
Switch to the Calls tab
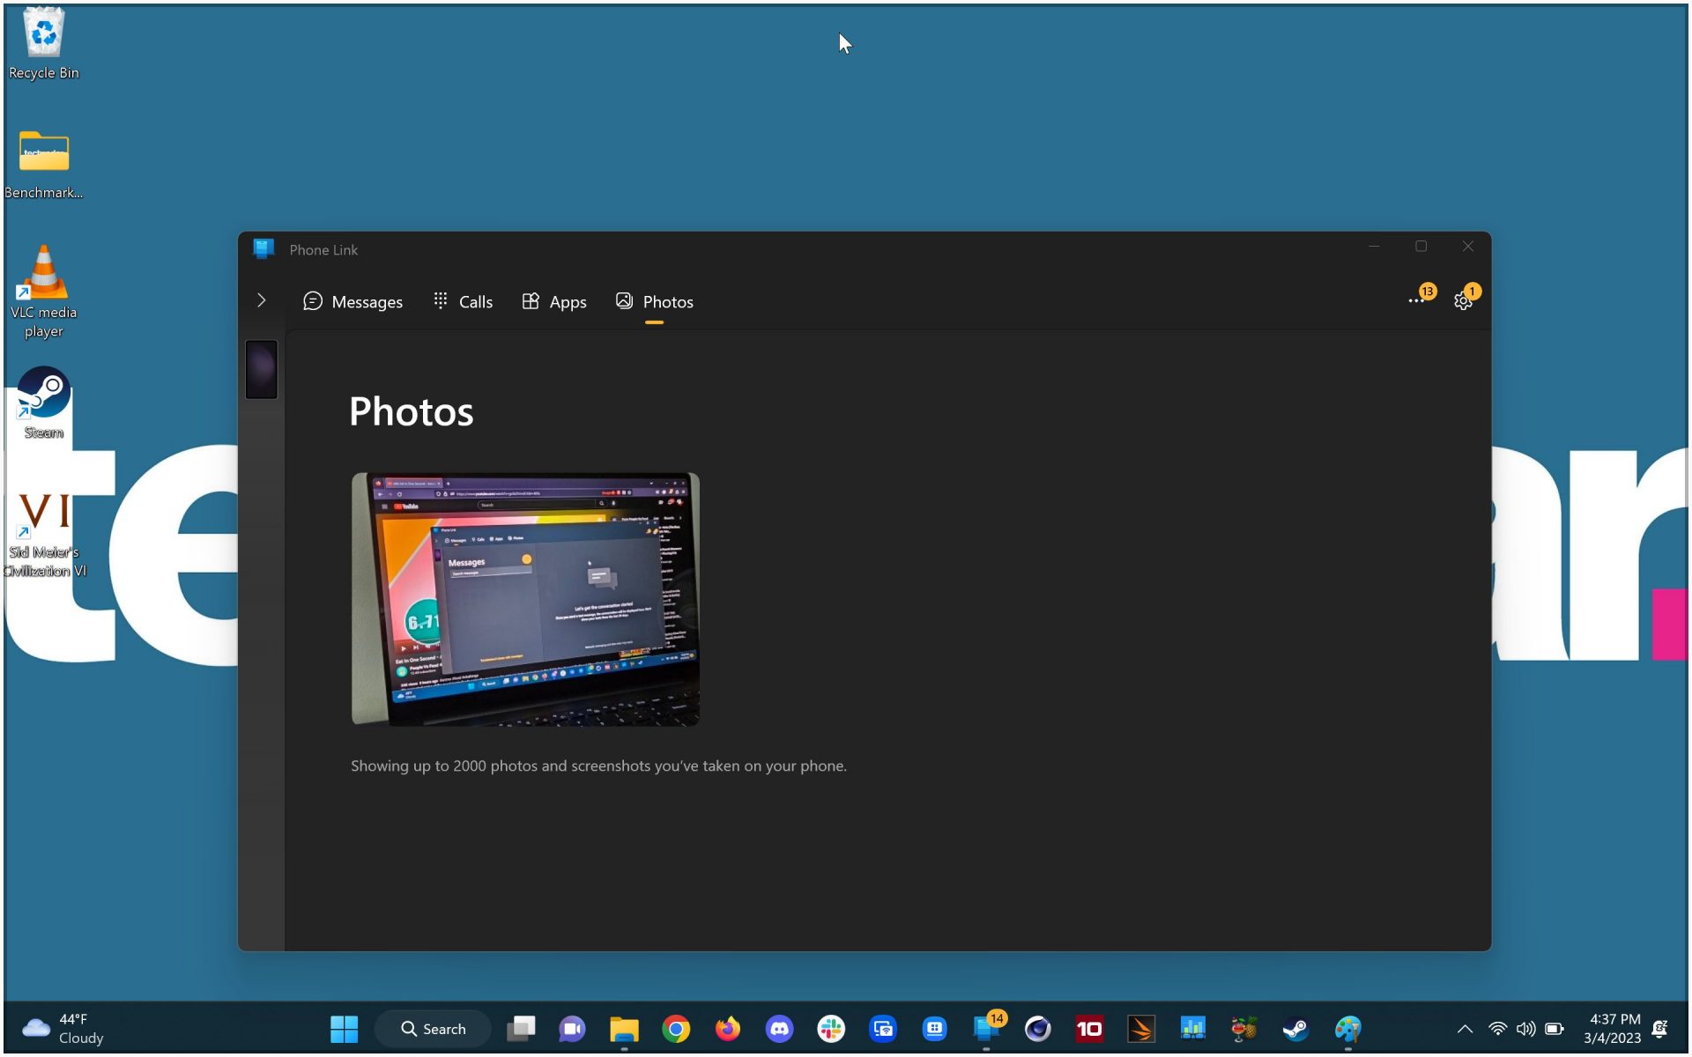coord(464,302)
